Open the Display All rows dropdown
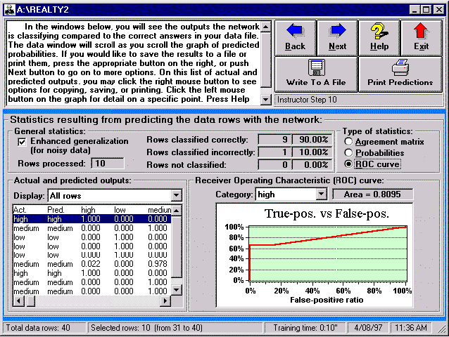 176,195
